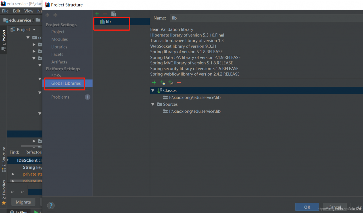Image resolution: width=363 pixels, height=213 pixels.
Task: Select Libraries under Project Settings
Action: [x=59, y=47]
